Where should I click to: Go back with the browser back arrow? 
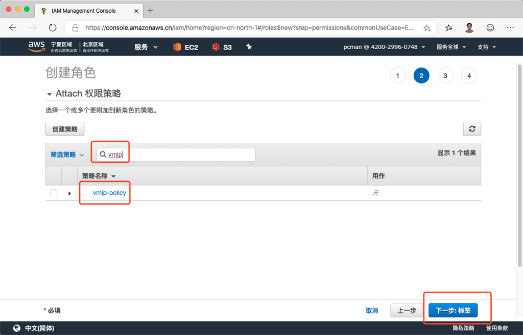(13, 28)
